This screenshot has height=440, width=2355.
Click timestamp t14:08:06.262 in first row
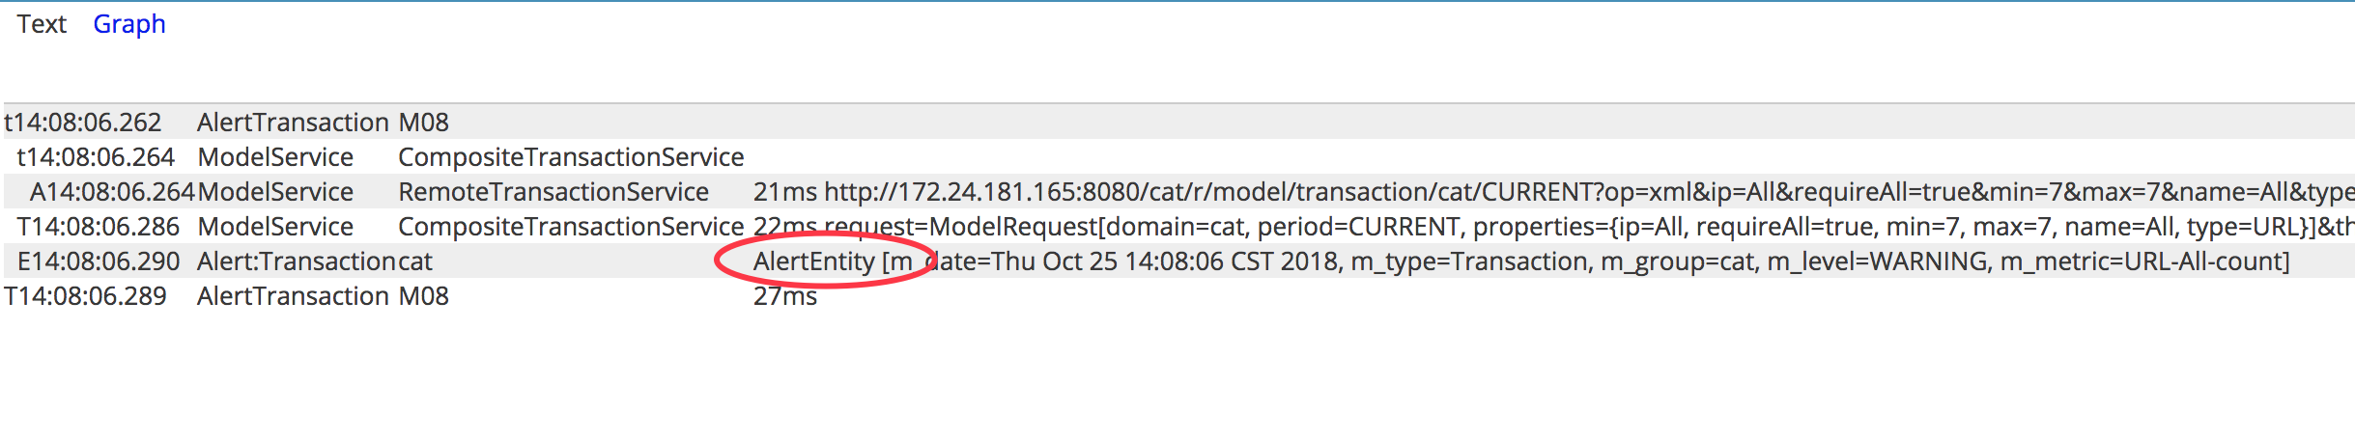(x=83, y=123)
